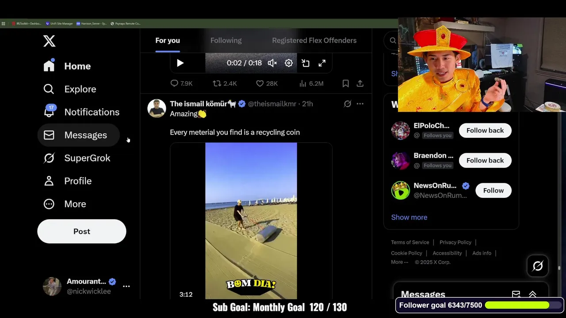Open IRLToolkit Dashboard bookmark
Screen dimensions: 566x318
point(27,23)
